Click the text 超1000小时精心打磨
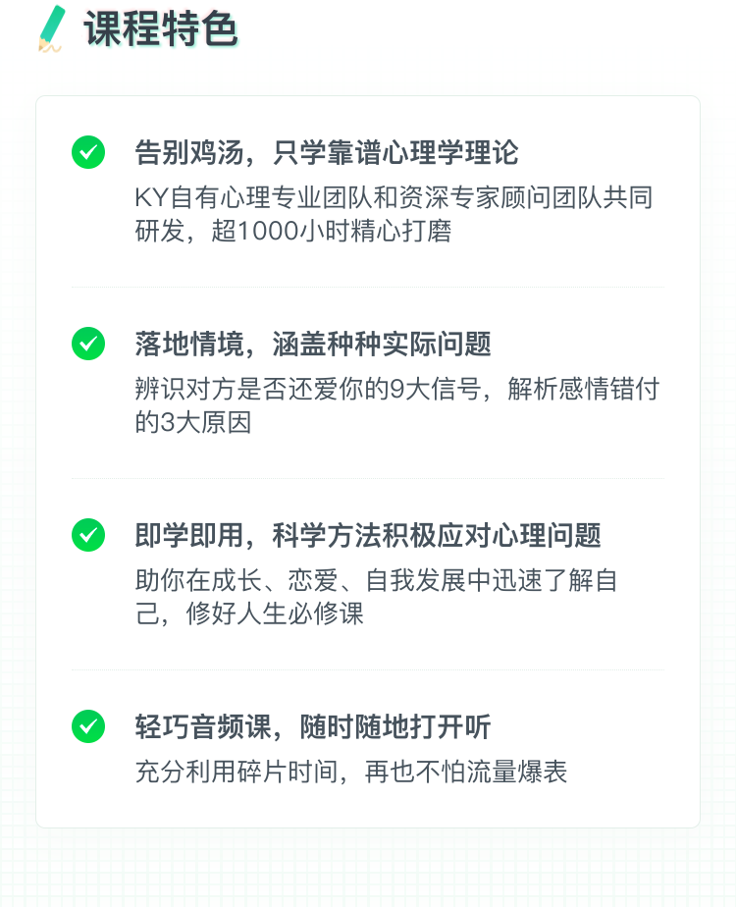 point(332,231)
